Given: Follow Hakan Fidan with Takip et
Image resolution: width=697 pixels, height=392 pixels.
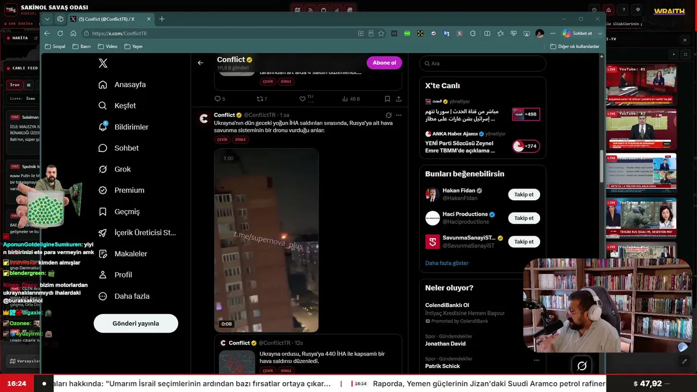Looking at the screenshot, I should coord(524,194).
